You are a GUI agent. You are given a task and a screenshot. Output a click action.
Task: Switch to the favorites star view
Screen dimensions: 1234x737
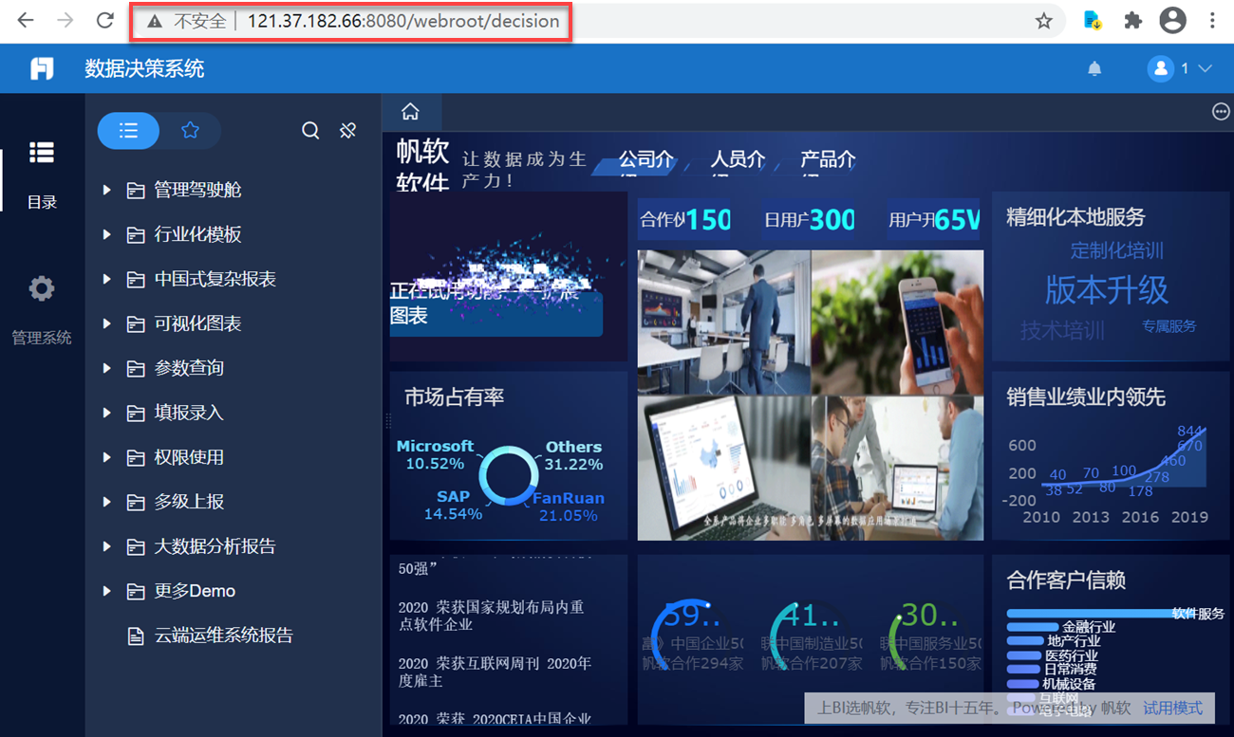tap(190, 131)
